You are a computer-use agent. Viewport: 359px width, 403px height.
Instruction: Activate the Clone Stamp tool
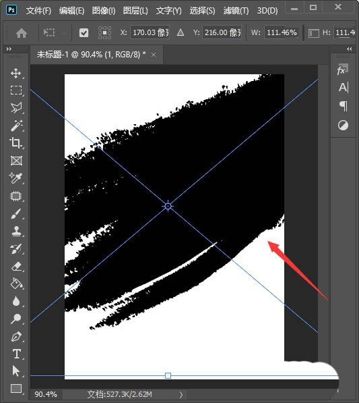(x=16, y=231)
